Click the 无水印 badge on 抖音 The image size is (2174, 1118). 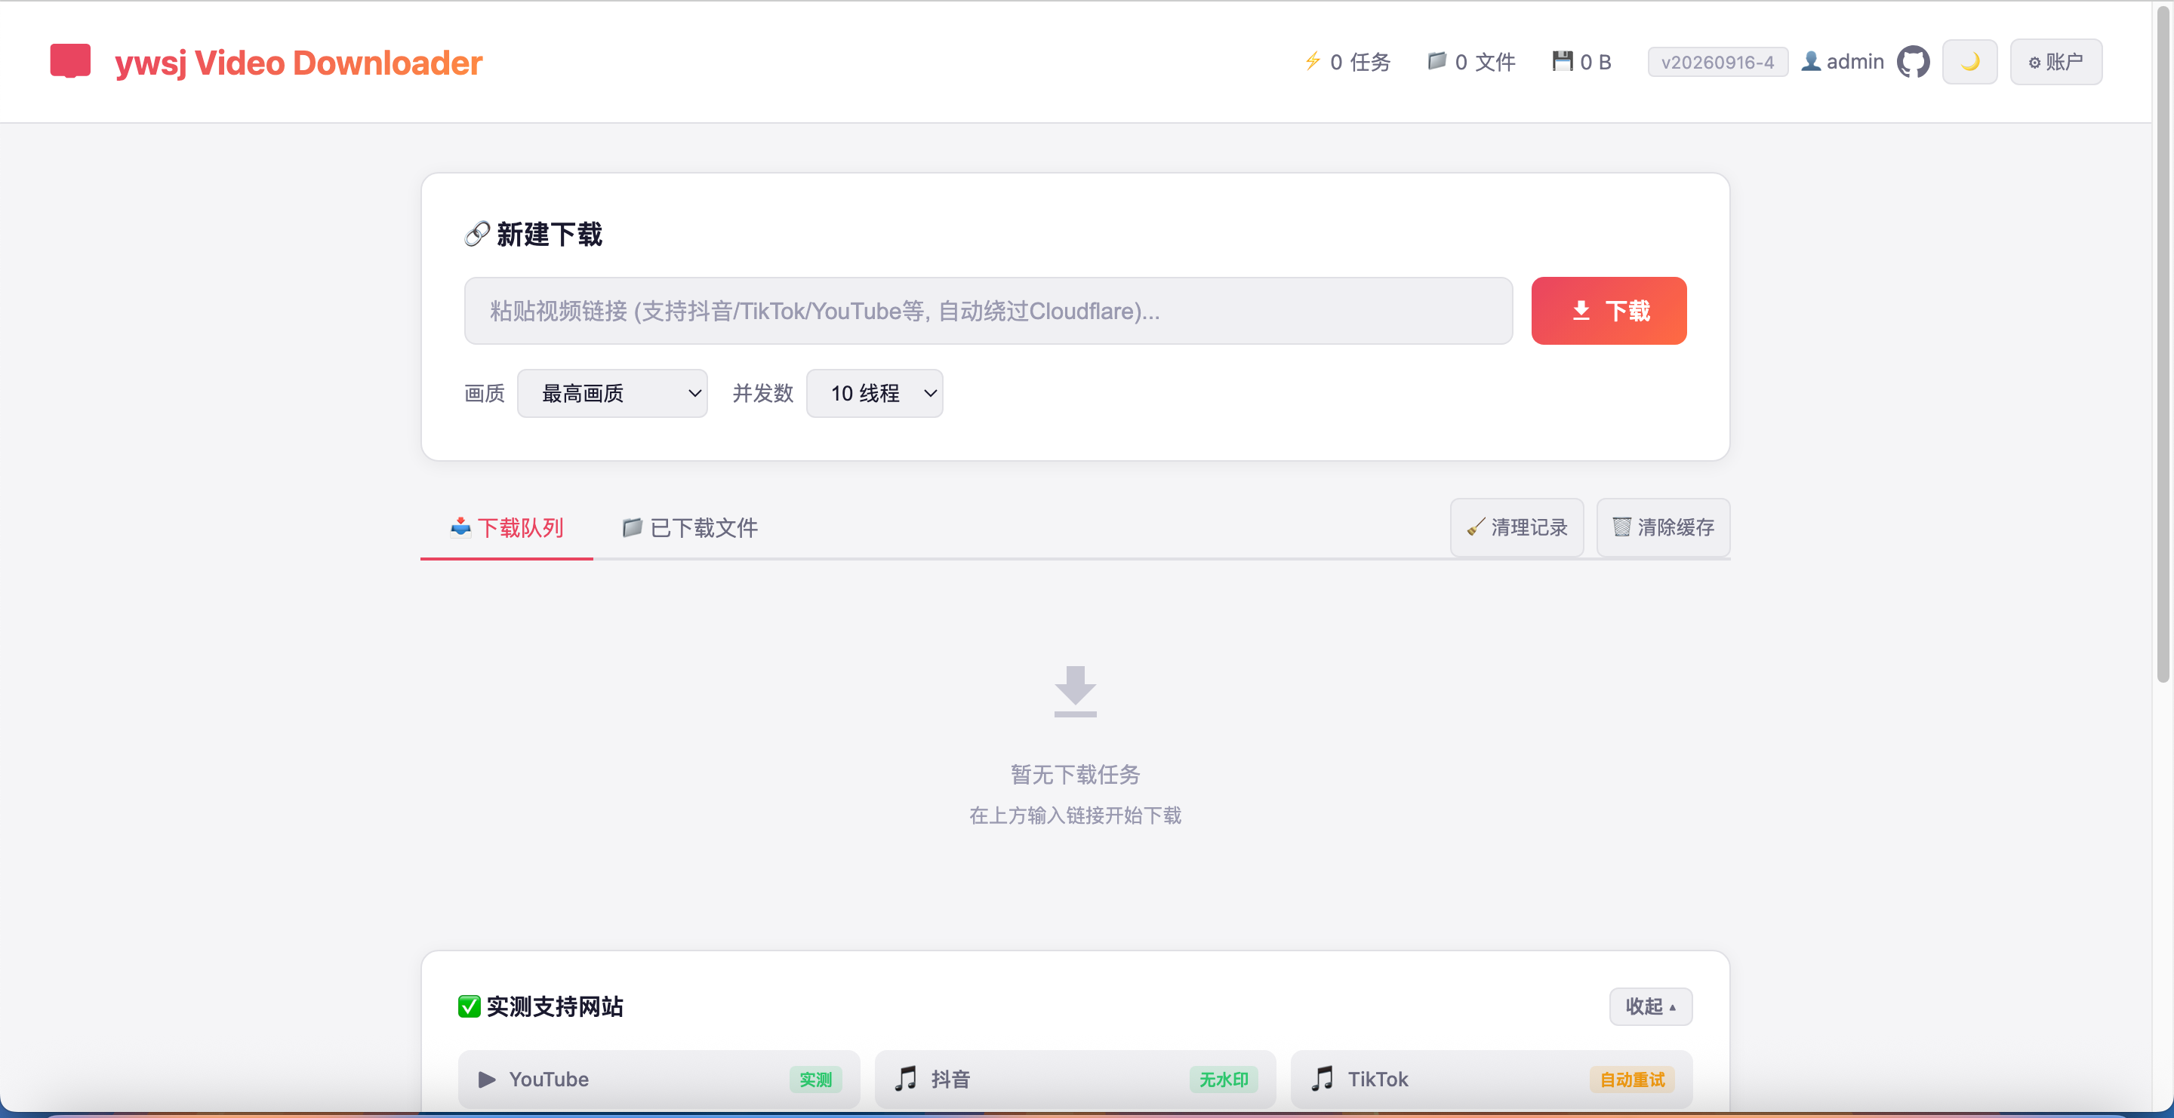pyautogui.click(x=1224, y=1080)
